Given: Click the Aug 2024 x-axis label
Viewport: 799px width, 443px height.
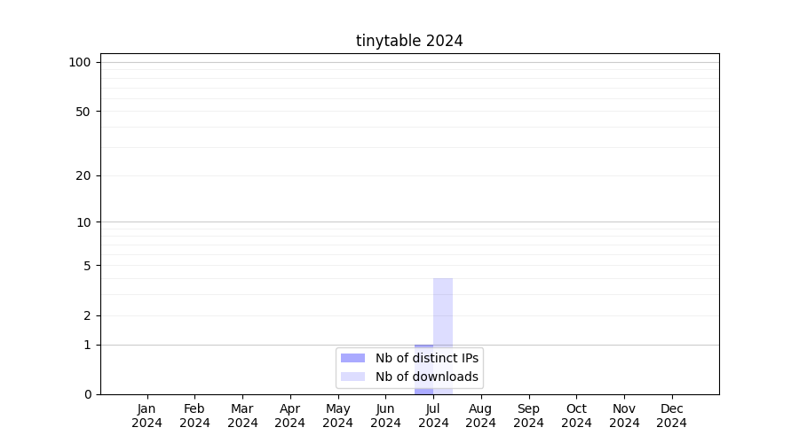Looking at the screenshot, I should click(x=481, y=416).
